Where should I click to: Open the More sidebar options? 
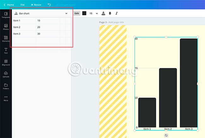tap(6, 98)
